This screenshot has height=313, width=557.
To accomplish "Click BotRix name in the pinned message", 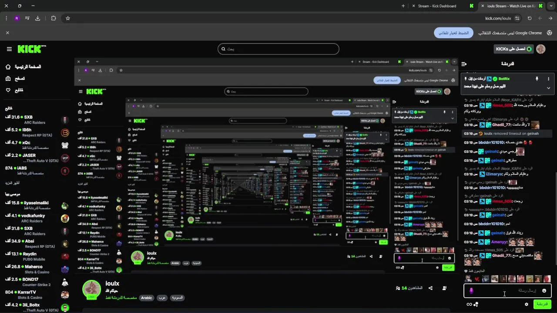I will (x=504, y=79).
